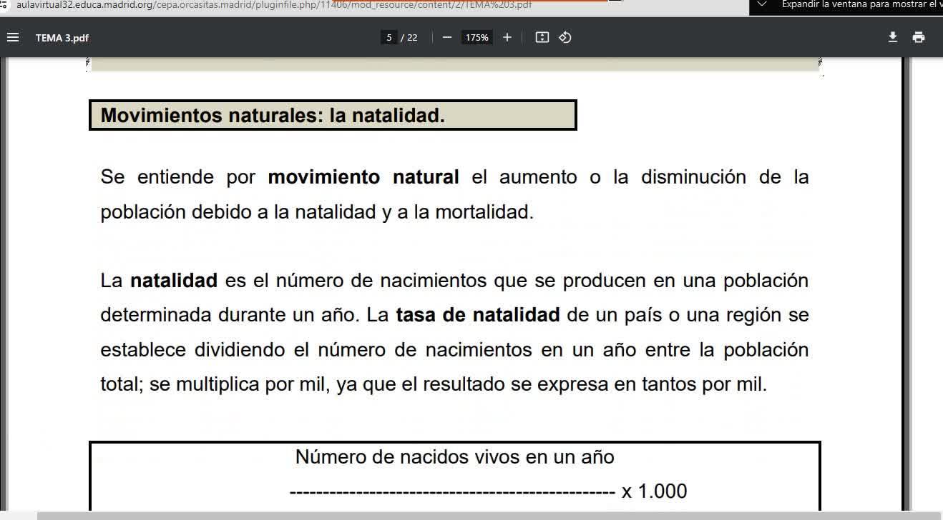Click the text 'población debido a la natalidad'

click(x=239, y=212)
